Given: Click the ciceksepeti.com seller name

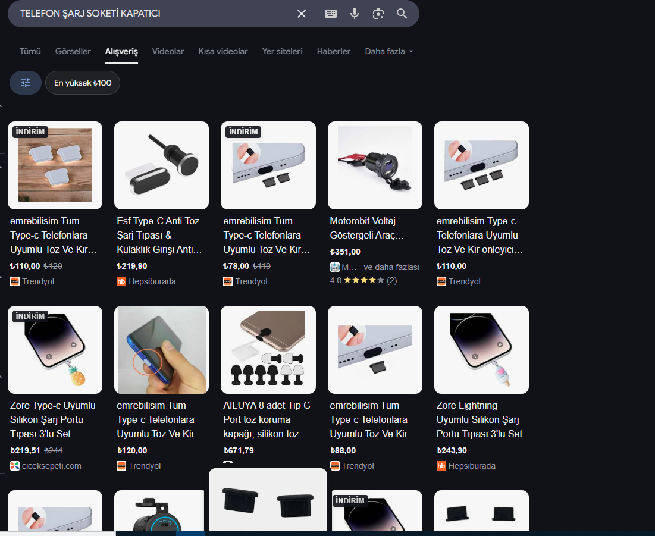Looking at the screenshot, I should click(51, 466).
